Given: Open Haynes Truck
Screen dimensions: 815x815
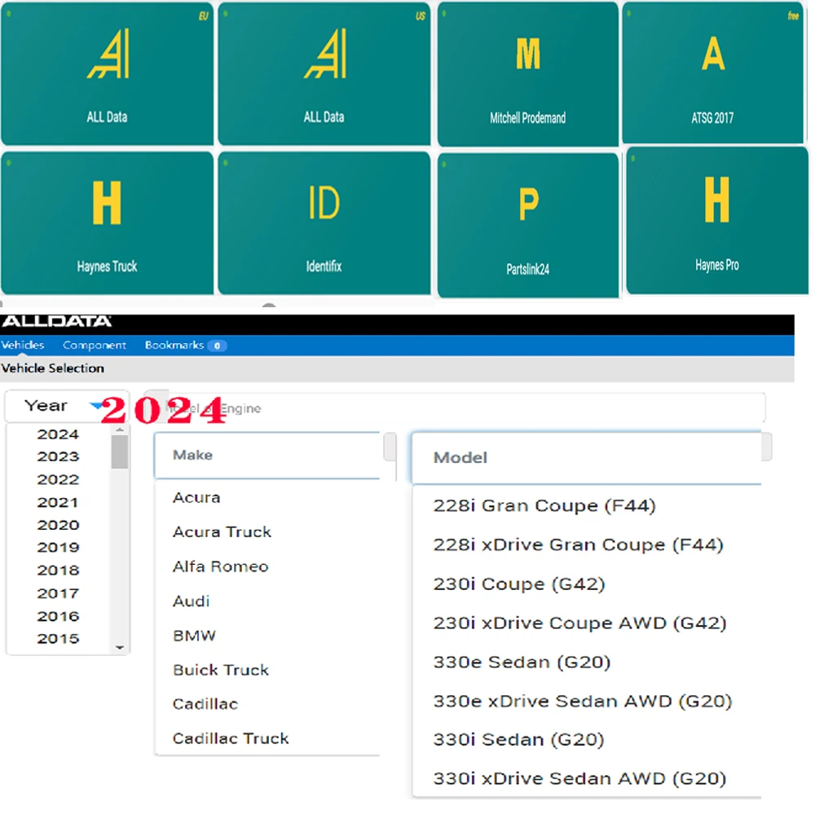Looking at the screenshot, I should [106, 222].
